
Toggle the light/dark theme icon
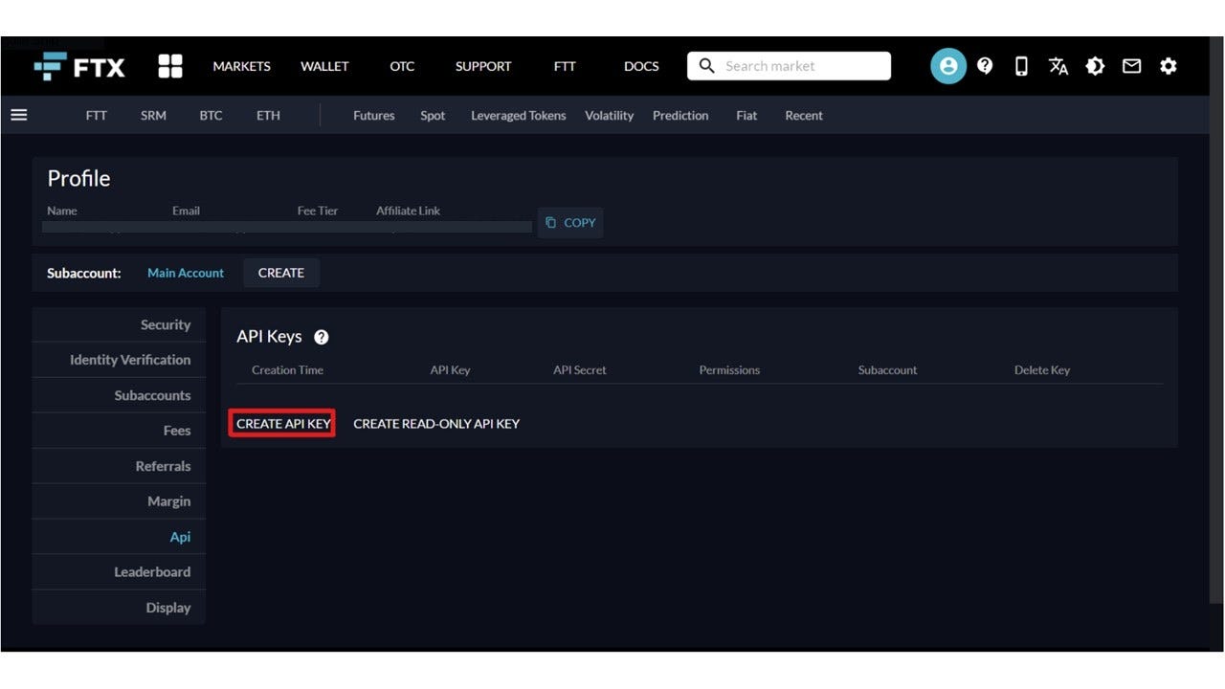click(1095, 66)
